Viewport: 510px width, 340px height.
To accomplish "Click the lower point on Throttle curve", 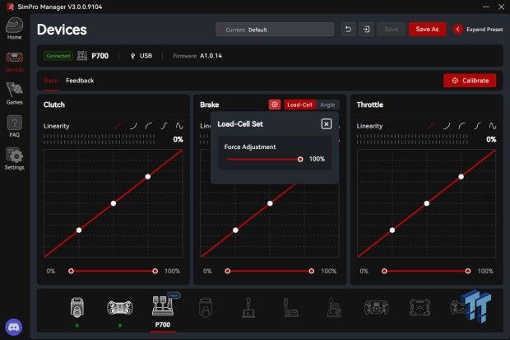I will coord(392,230).
